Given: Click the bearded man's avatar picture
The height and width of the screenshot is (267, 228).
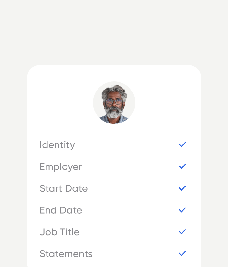Looking at the screenshot, I should click(114, 102).
